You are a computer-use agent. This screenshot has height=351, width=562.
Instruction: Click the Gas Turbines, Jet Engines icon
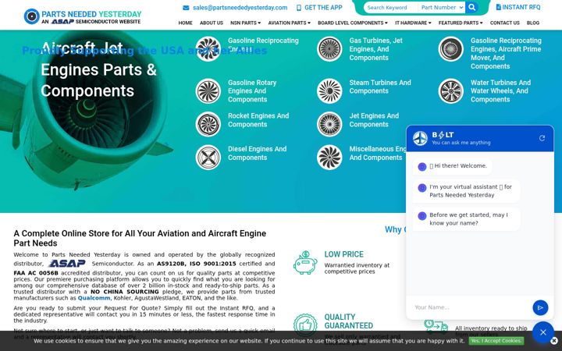329,49
